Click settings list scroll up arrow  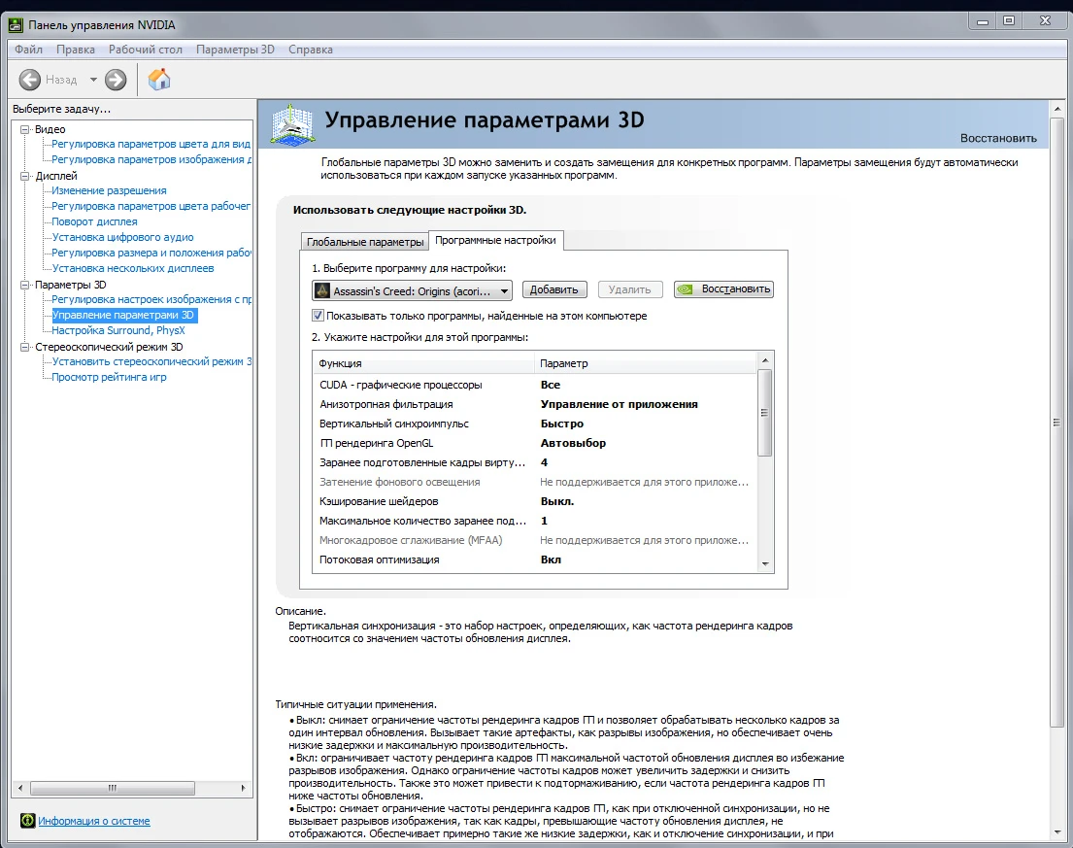(x=765, y=360)
